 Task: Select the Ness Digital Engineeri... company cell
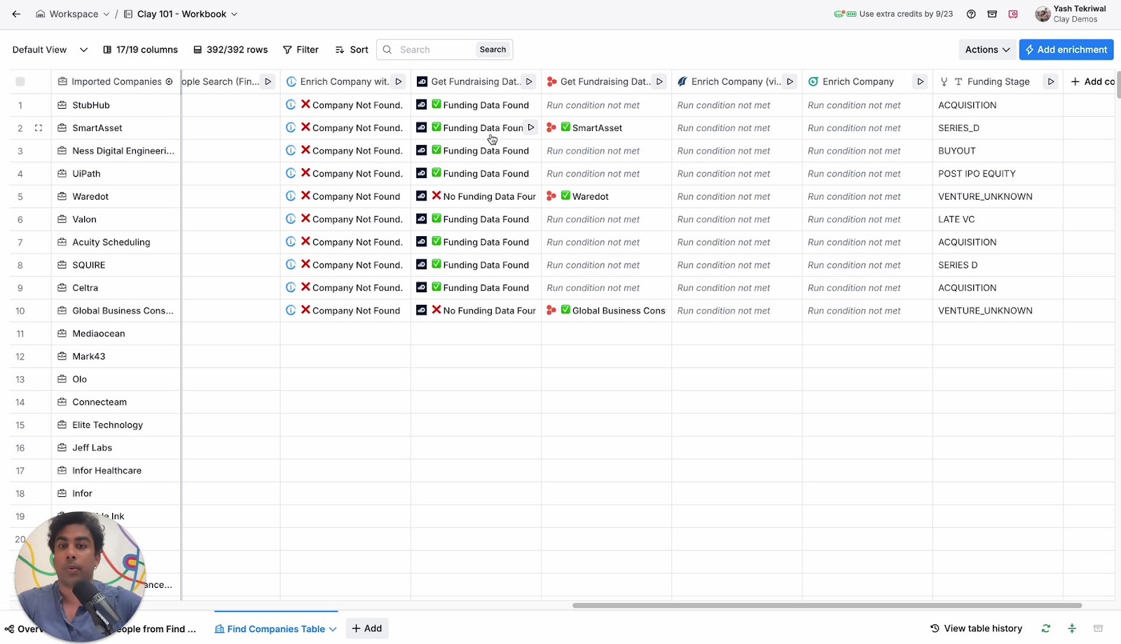coord(116,151)
